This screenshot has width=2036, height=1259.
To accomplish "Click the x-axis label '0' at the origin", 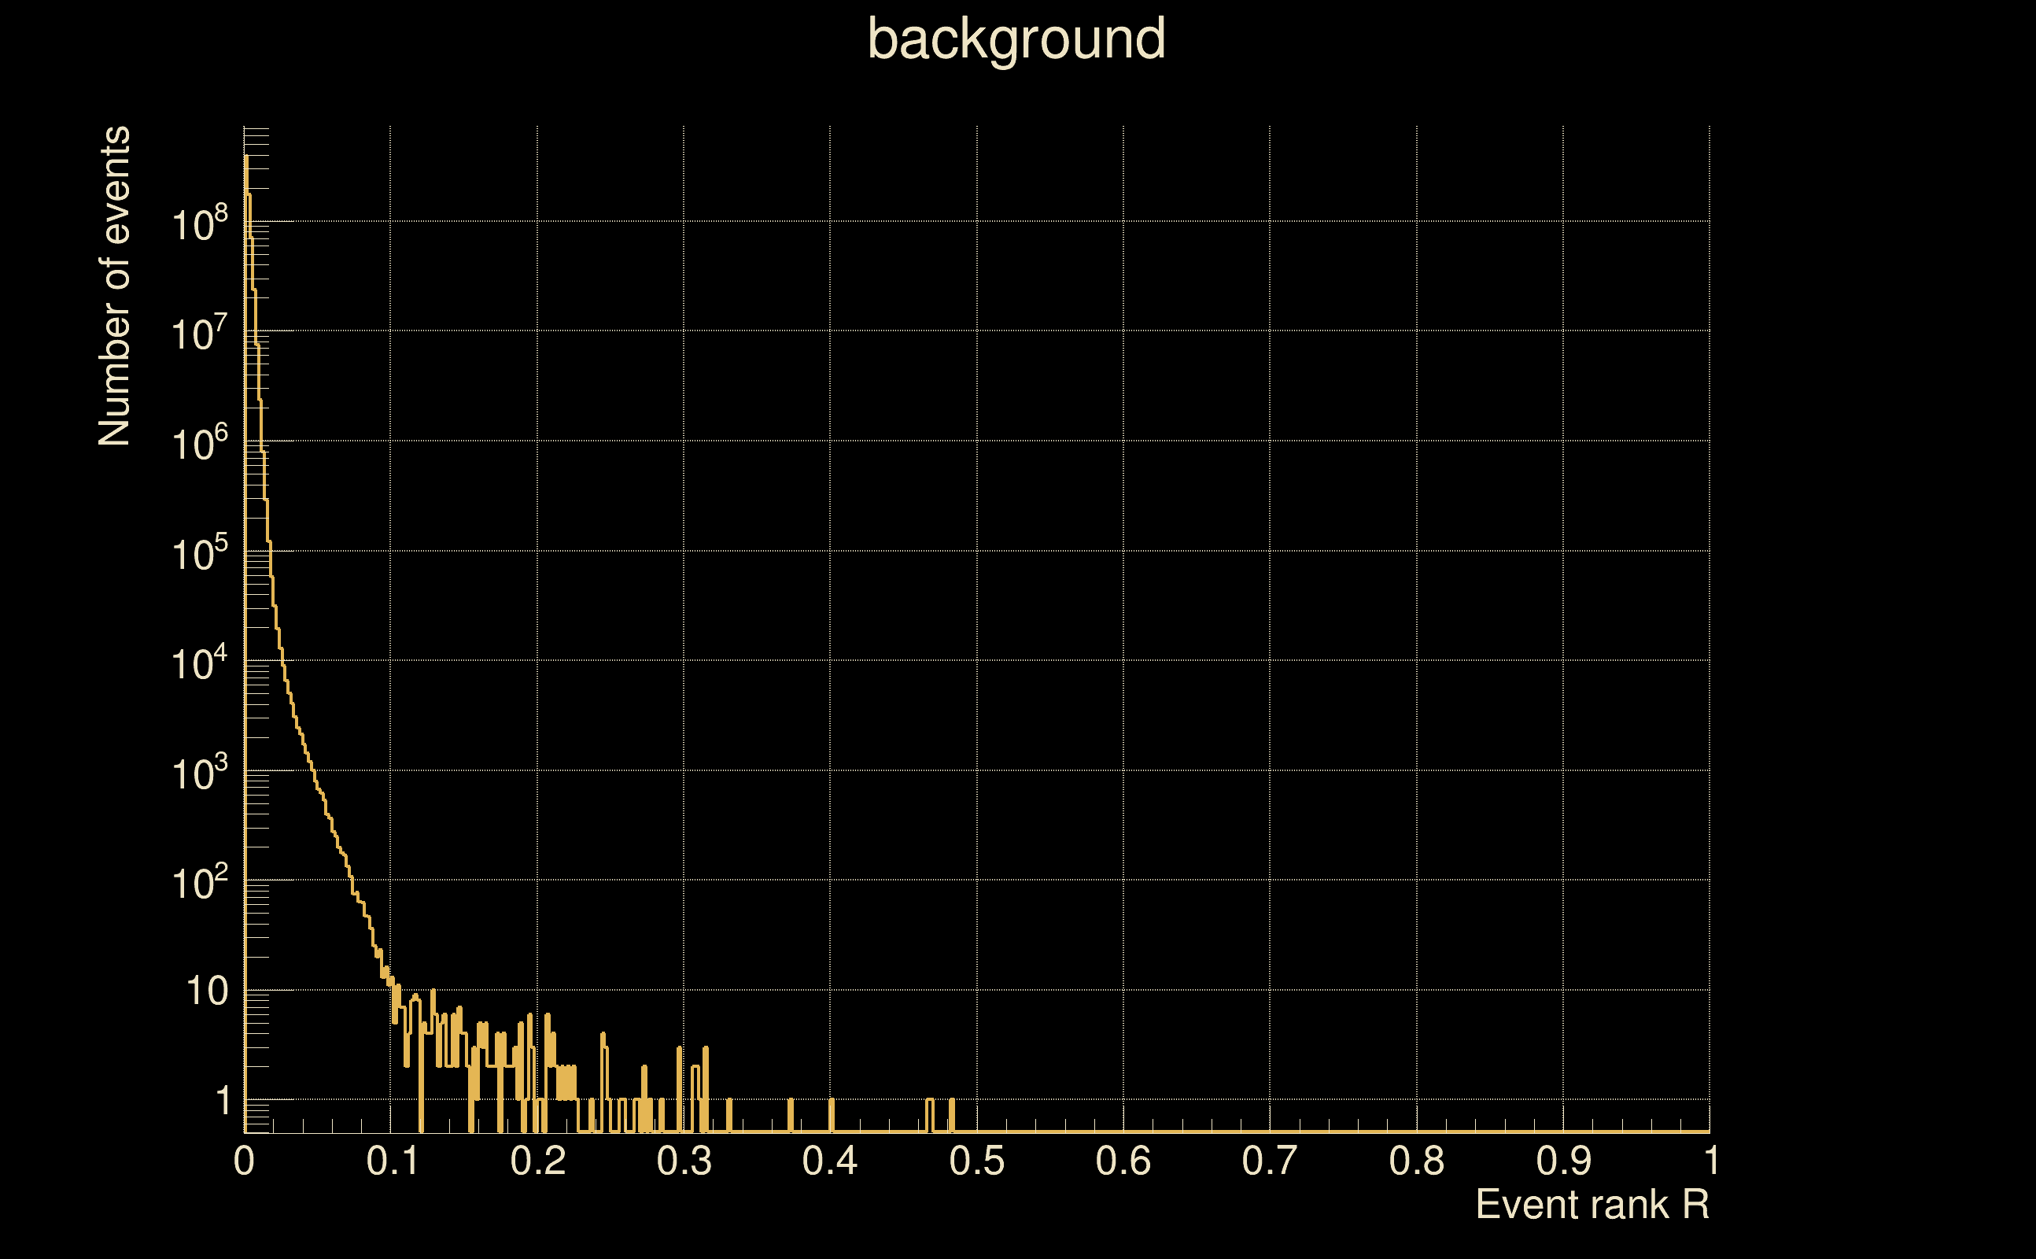I will (244, 1161).
